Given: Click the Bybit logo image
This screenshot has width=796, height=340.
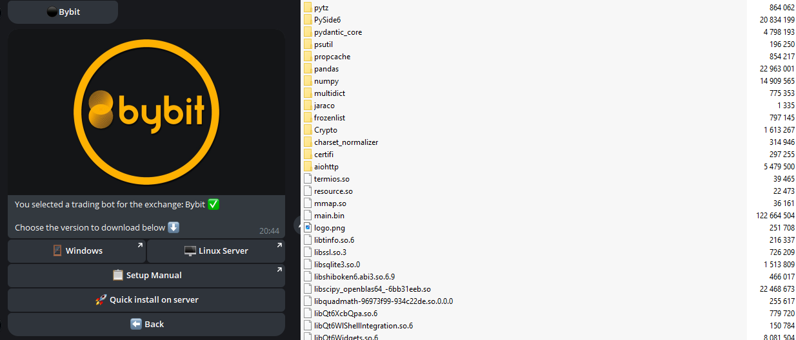Looking at the screenshot, I should pos(146,112).
